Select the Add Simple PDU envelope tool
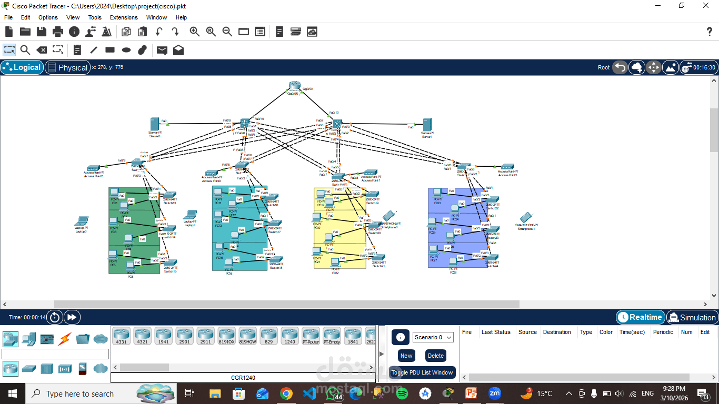719x404 pixels. (x=163, y=50)
